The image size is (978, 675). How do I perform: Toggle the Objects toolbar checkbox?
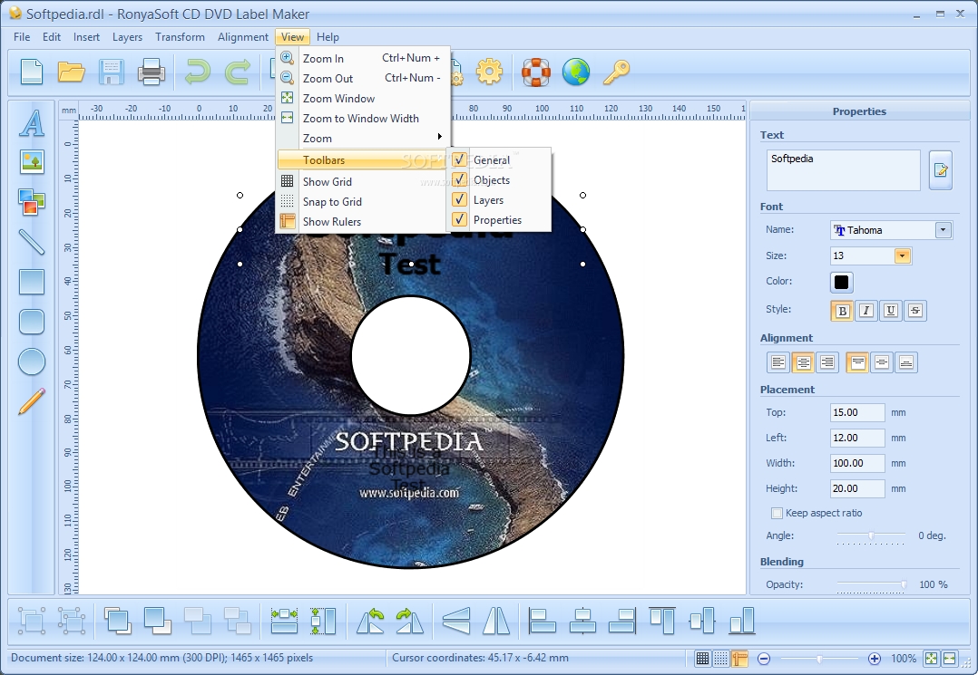tap(460, 179)
